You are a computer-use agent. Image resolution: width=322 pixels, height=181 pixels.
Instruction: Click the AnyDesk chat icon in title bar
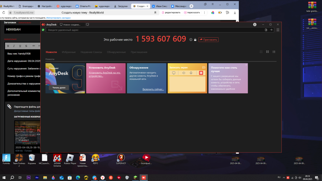tap(88, 24)
